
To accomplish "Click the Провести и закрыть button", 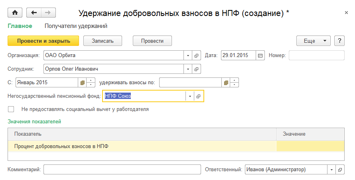I will pos(43,41).
